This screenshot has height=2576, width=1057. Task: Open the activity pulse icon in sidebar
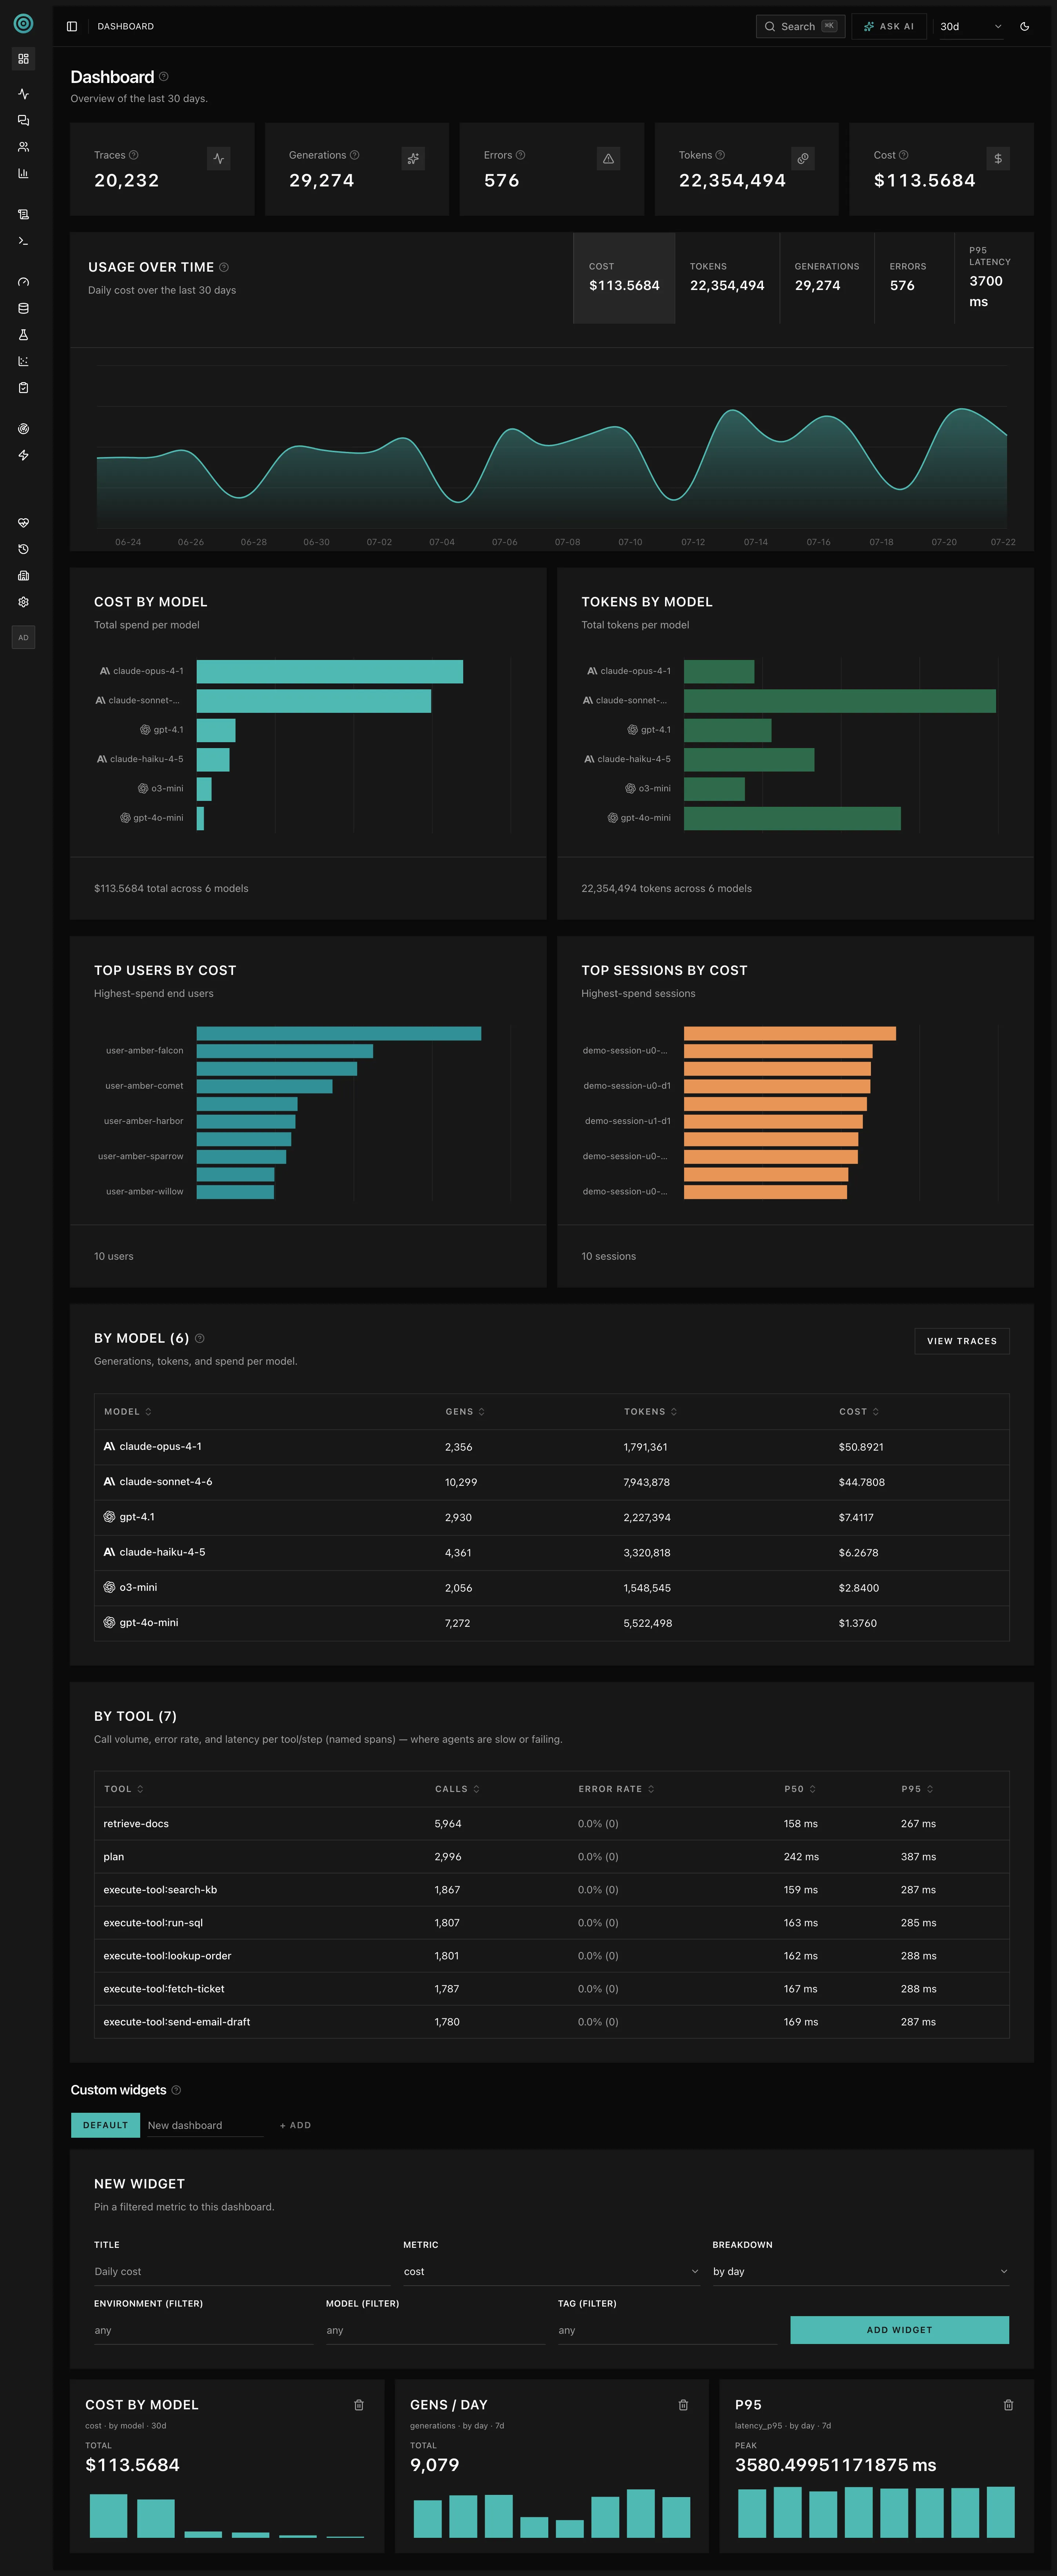[23, 94]
